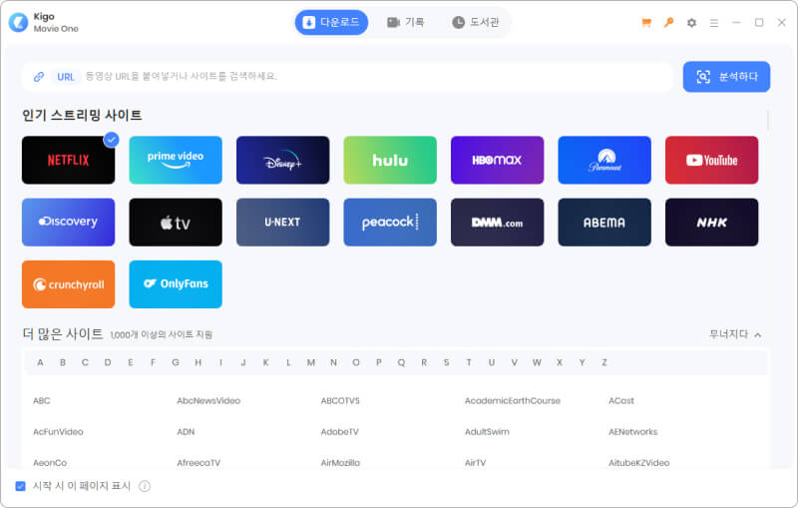Open the Disney+ site tile

[283, 160]
